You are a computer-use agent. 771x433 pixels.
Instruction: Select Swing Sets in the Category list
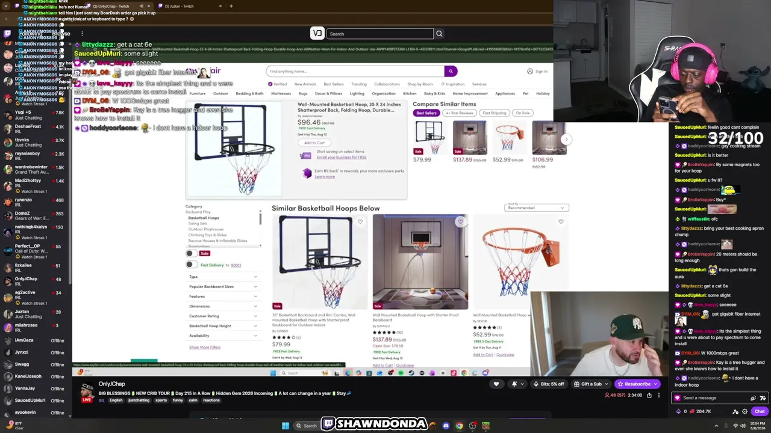198,223
